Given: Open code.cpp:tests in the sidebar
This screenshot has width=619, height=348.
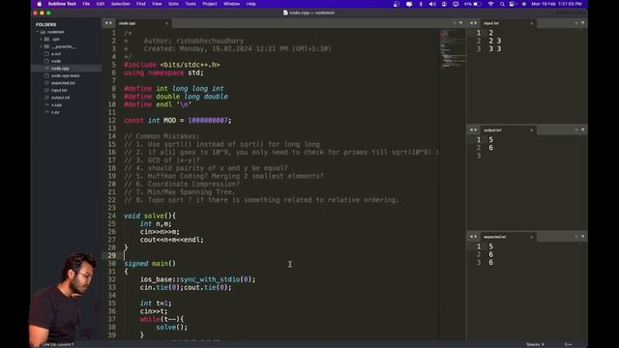Looking at the screenshot, I should [x=65, y=75].
